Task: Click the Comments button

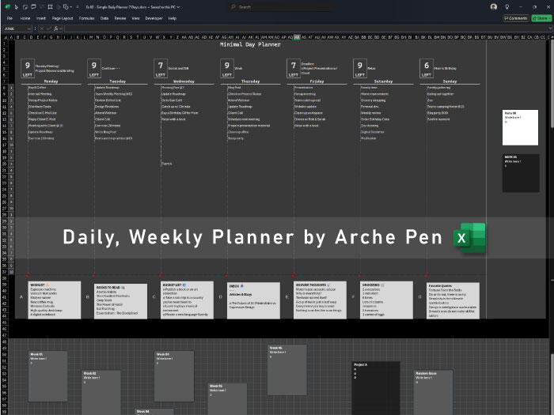Action: click(x=515, y=17)
